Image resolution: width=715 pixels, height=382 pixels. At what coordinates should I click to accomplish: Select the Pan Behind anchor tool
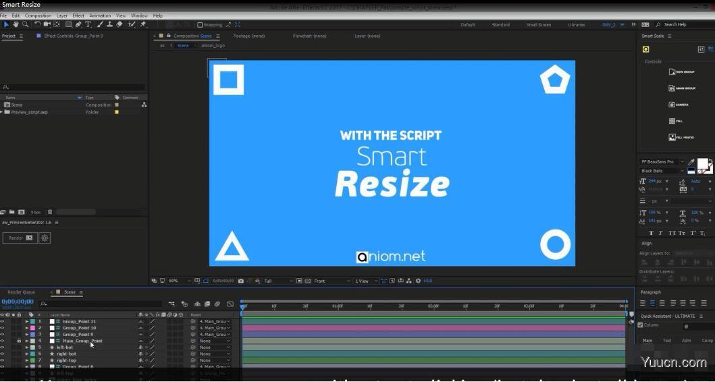tap(57, 24)
